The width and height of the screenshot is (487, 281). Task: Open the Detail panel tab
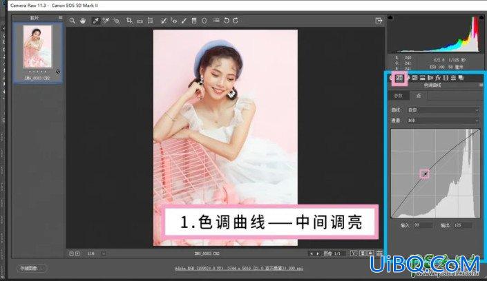pyautogui.click(x=408, y=78)
